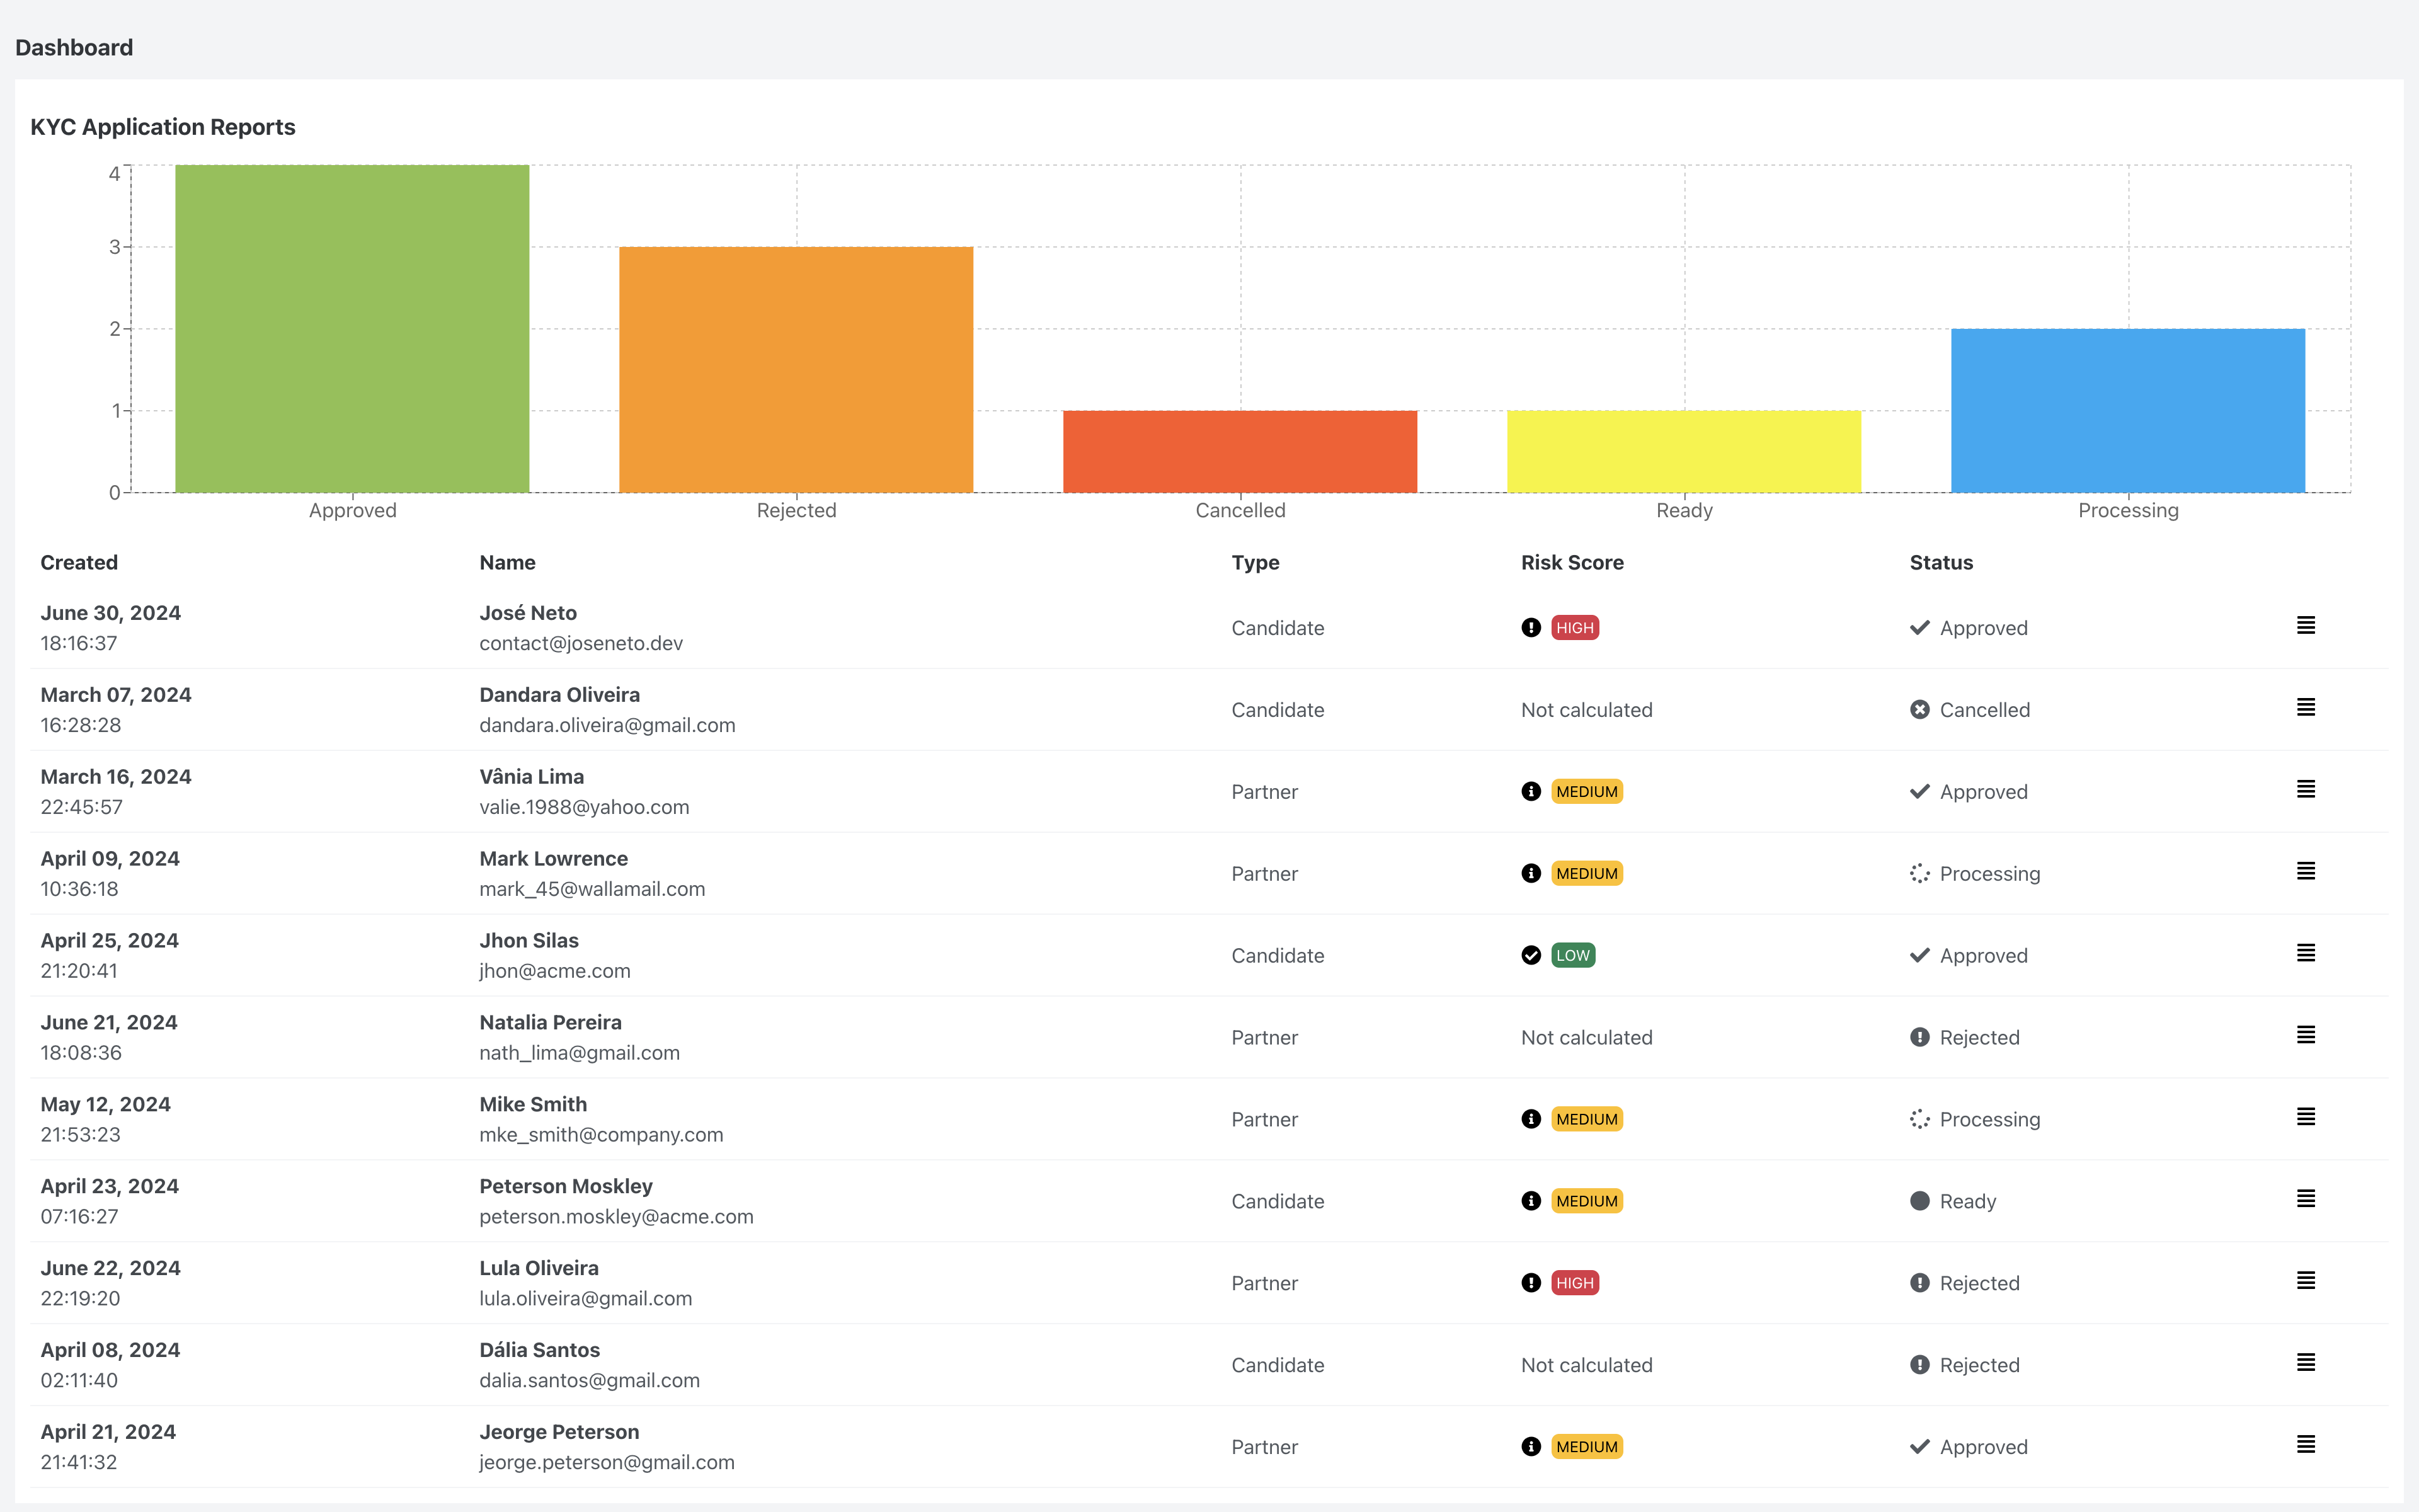The image size is (2419, 1512).
Task: Open the row menu for Lula Oliveira
Action: (x=2305, y=1282)
